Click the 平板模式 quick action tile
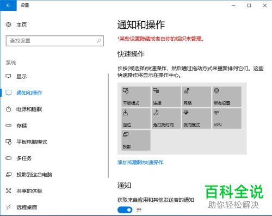This screenshot has height=216, width=272. click(x=136, y=97)
